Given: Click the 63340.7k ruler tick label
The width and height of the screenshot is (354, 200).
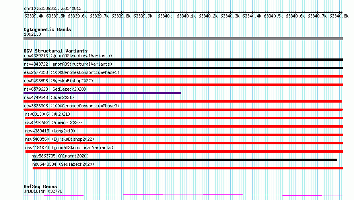Looking at the screenshot, I should [317, 16].
